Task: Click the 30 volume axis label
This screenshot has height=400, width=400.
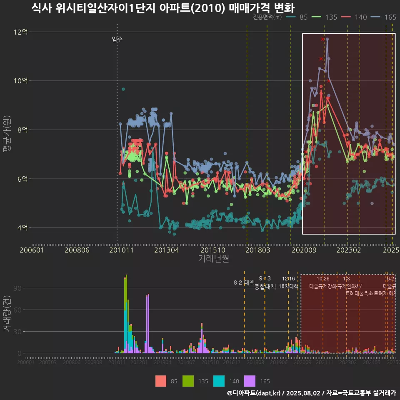Action: point(17,332)
